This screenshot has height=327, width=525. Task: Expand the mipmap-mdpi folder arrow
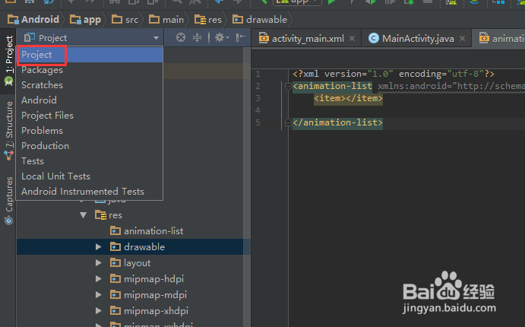[x=99, y=294]
